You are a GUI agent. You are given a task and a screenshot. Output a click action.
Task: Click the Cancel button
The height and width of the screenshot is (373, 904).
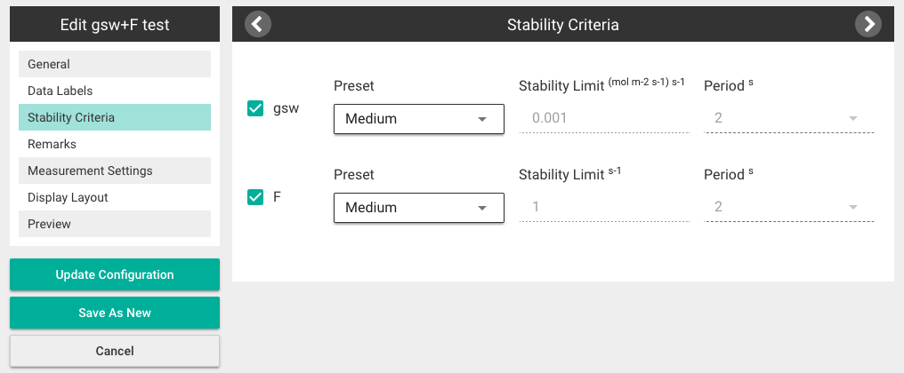[x=115, y=351]
